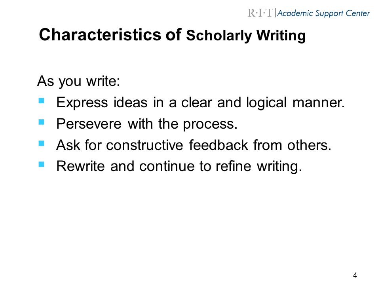Select the blue bullet beside Express ideas
The height and width of the screenshot is (285, 380).
pos(42,101)
